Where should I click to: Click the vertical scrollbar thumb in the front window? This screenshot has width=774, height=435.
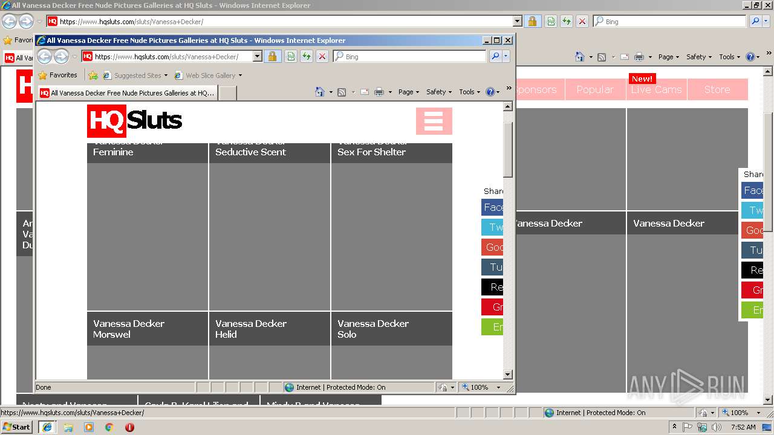pos(508,149)
